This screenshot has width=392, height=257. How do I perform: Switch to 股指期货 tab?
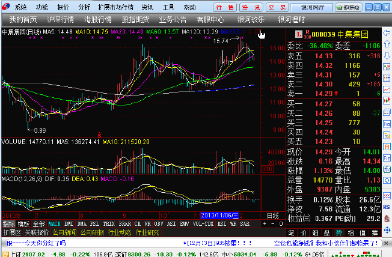pos(135,19)
